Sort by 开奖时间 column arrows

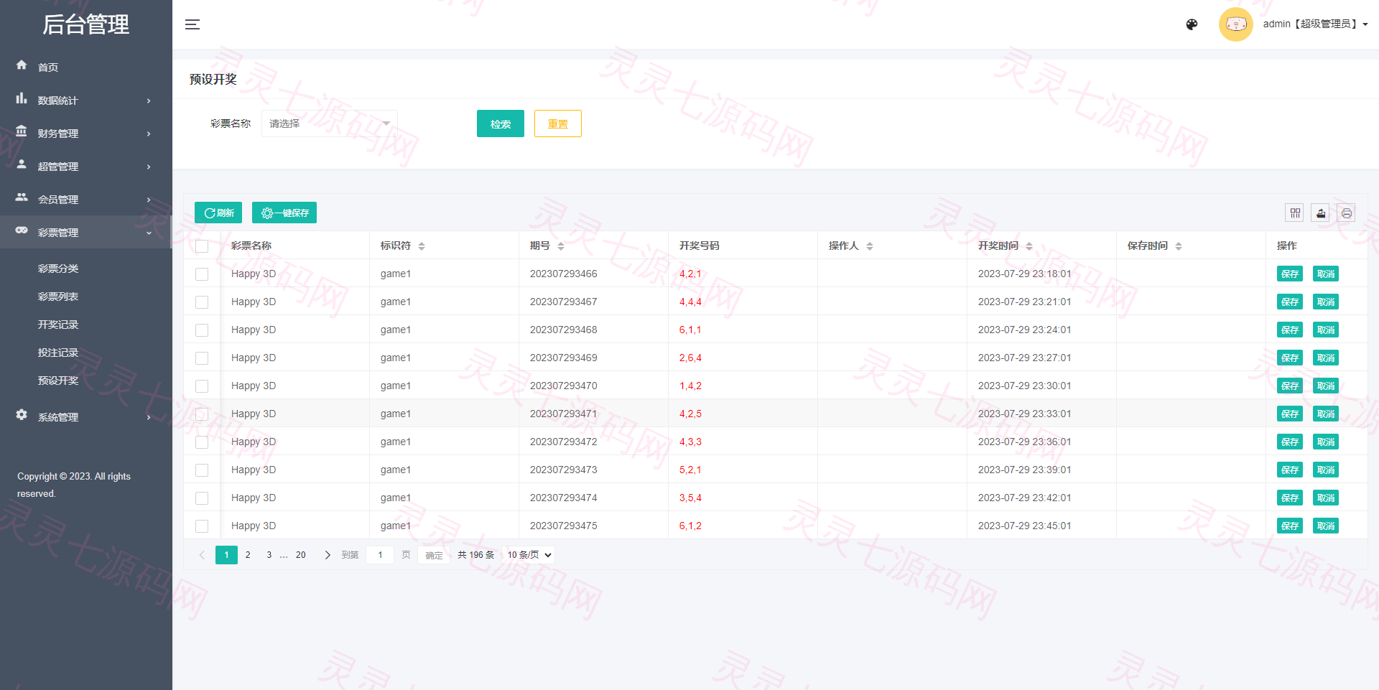click(x=1029, y=246)
